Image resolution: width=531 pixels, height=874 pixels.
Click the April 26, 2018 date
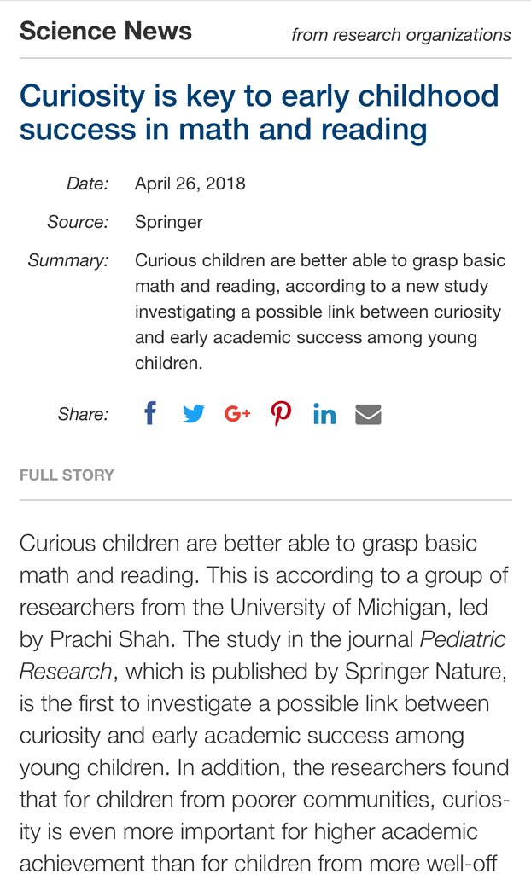click(190, 184)
